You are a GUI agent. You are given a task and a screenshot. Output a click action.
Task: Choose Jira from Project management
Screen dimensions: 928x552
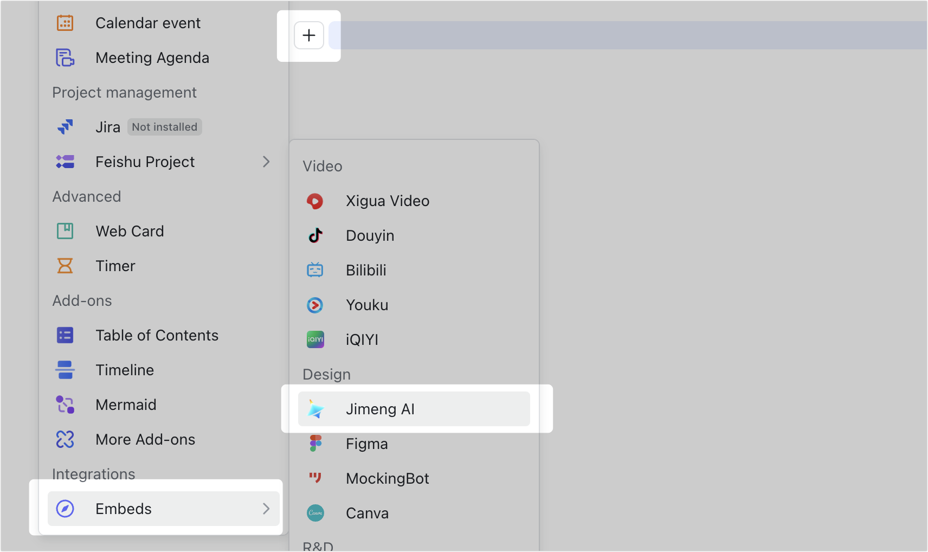[164, 127]
